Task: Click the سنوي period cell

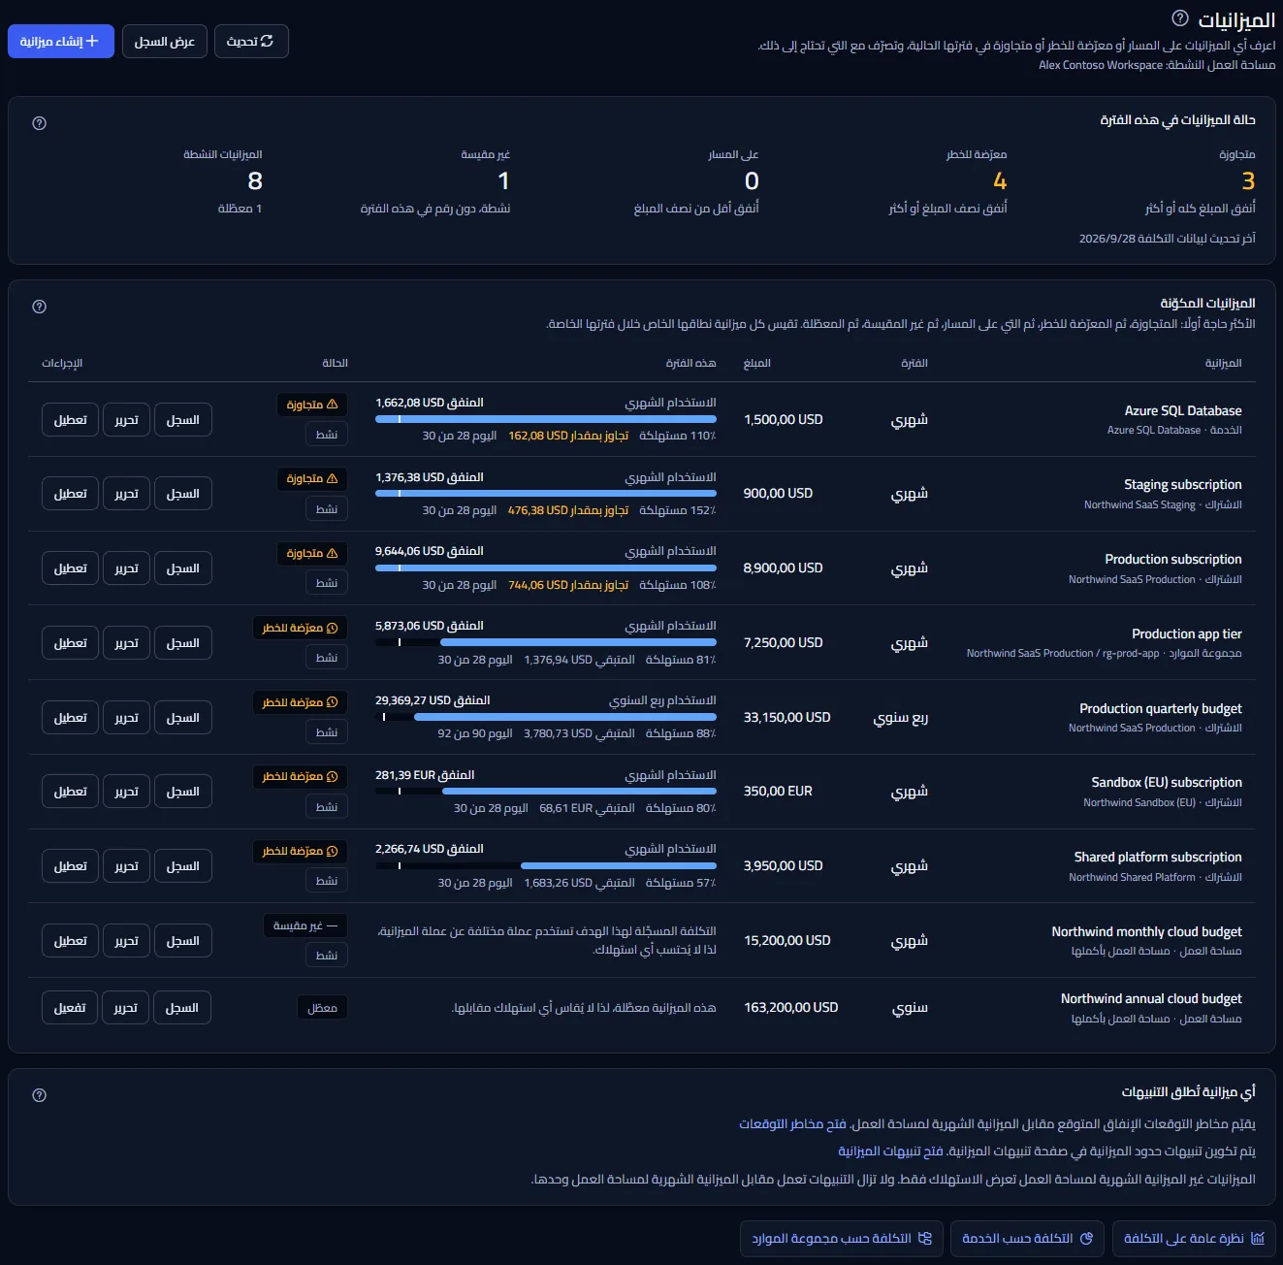Action: click(910, 1007)
